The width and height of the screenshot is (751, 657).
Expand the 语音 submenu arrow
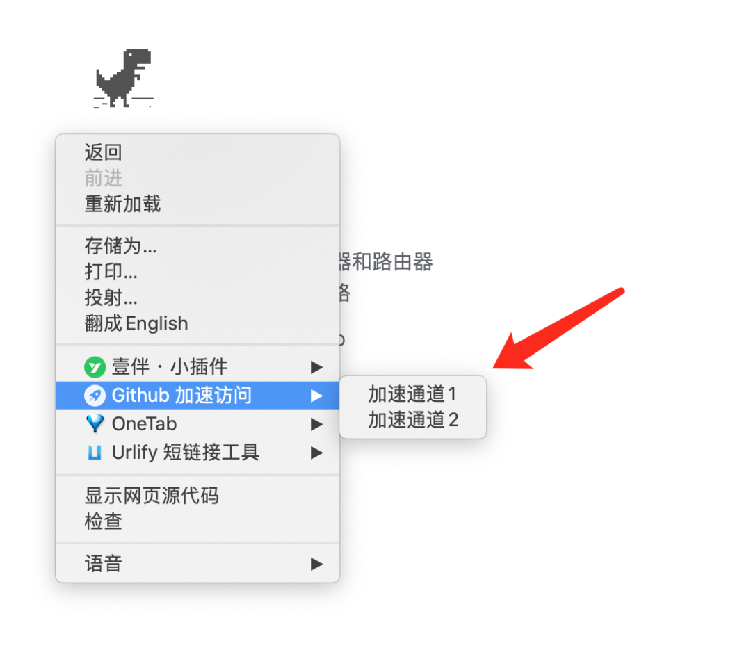tap(316, 564)
